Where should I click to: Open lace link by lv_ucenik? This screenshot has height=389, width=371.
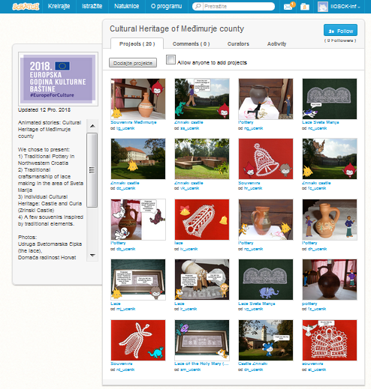click(x=179, y=243)
